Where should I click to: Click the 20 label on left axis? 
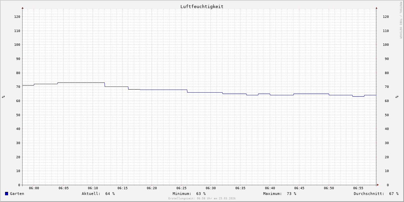tap(18, 157)
